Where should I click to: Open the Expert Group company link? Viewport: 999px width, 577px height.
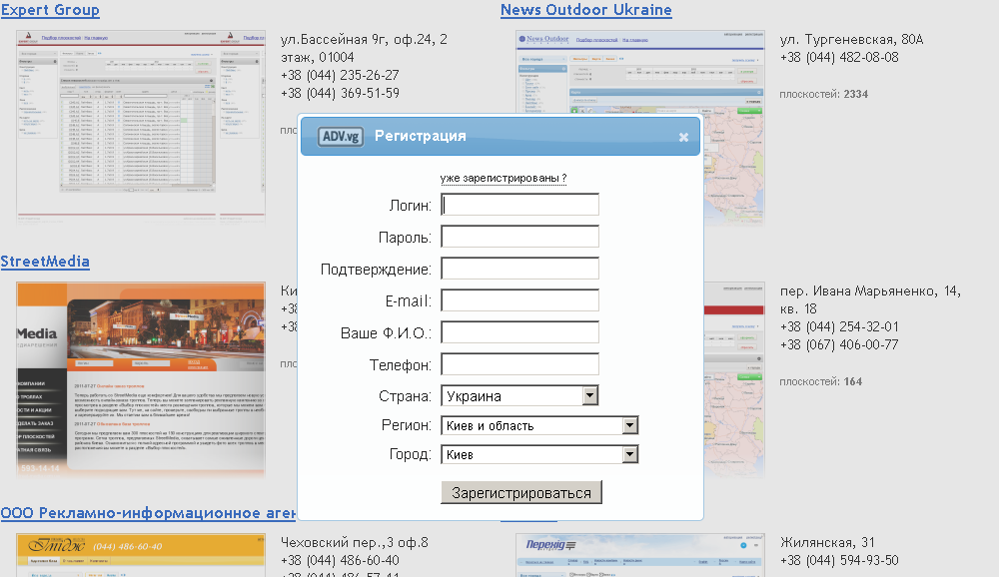pyautogui.click(x=50, y=10)
